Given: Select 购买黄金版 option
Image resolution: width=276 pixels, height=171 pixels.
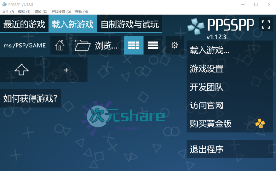Looking at the screenshot, I should pyautogui.click(x=230, y=124).
